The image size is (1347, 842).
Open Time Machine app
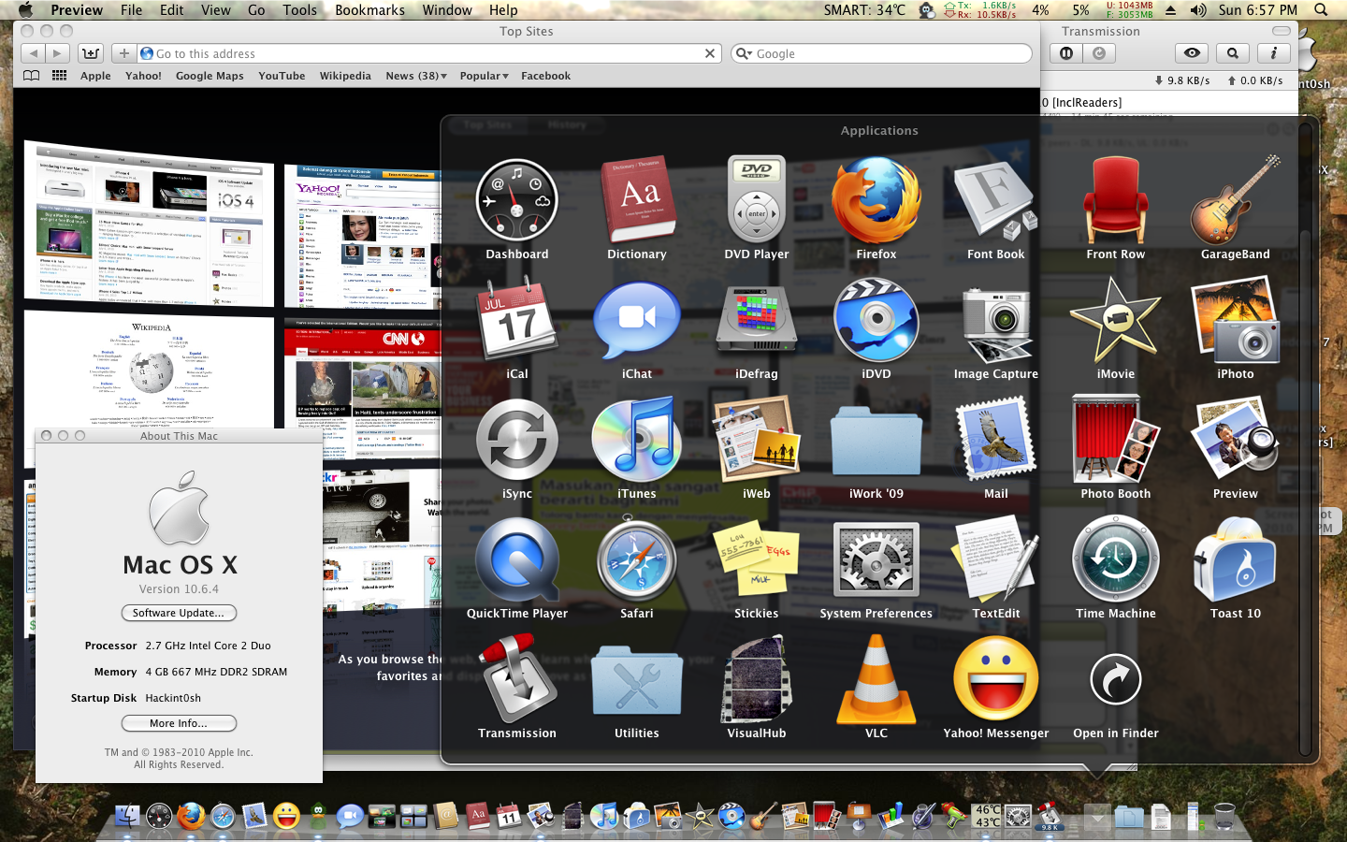point(1116,559)
